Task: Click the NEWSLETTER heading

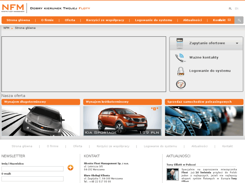Action: (x=13, y=156)
